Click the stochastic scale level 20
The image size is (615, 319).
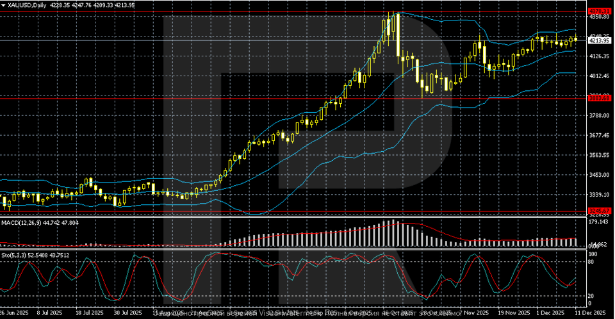593,296
